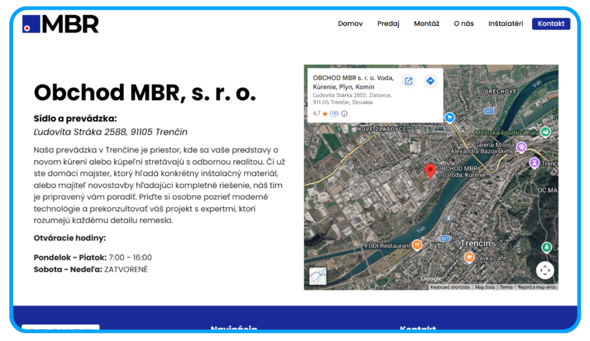
Task: Open larger map via popup icon
Action: click(x=409, y=81)
